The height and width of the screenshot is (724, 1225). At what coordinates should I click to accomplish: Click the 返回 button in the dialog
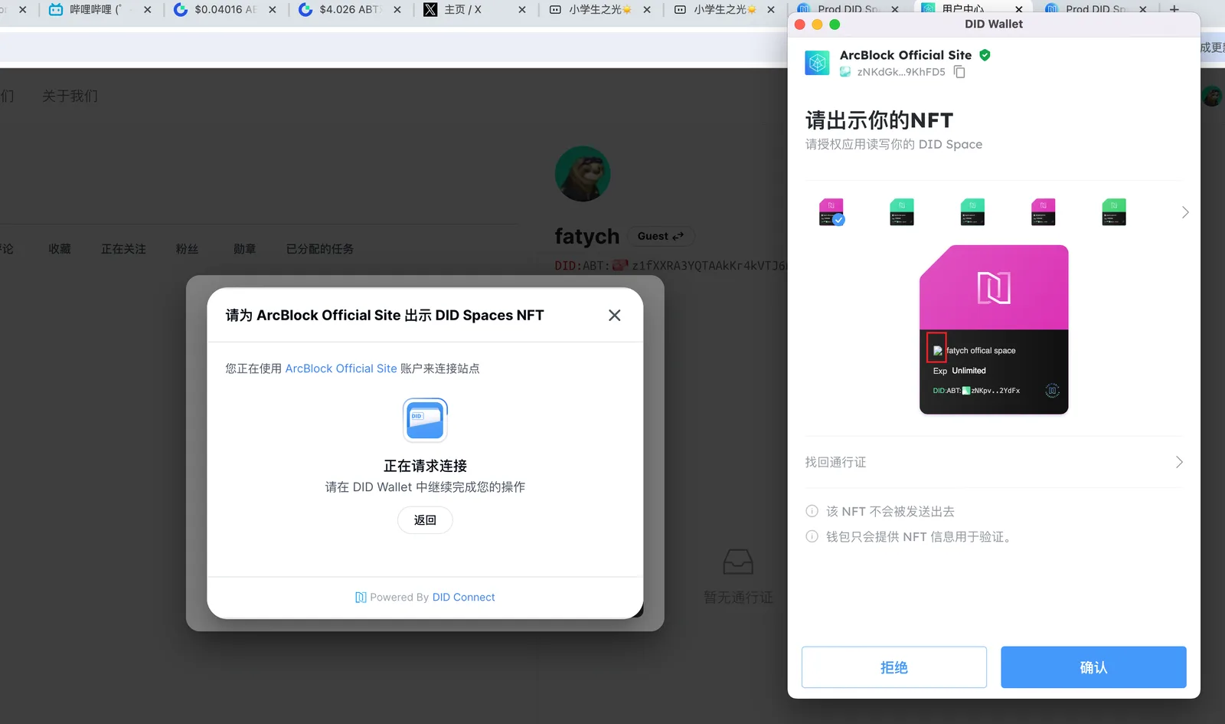[425, 520]
